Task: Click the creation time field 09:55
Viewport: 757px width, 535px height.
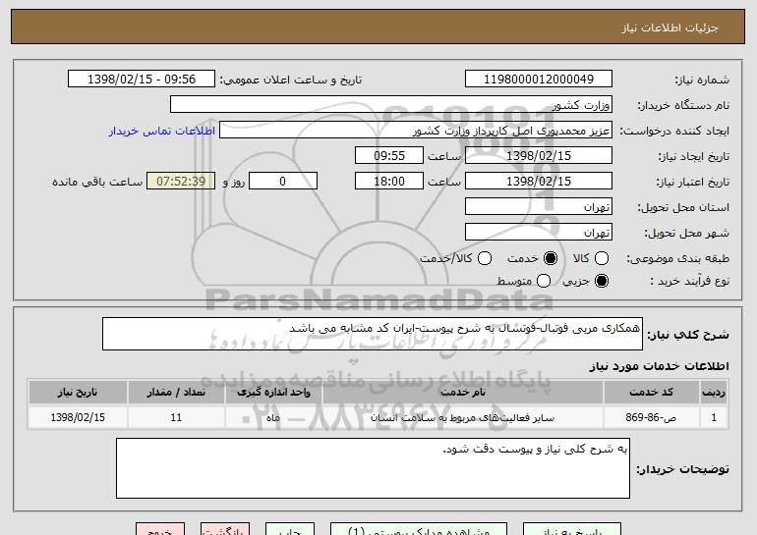Action: click(x=389, y=156)
